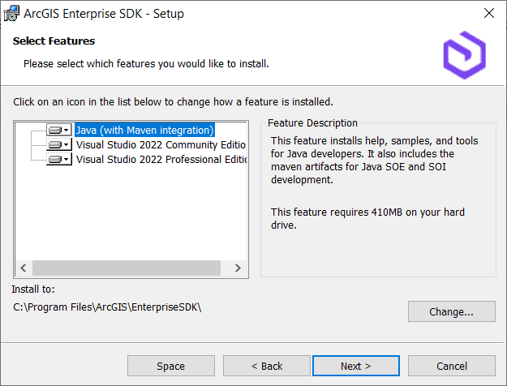Click the Java feature drive icon
Image resolution: width=507 pixels, height=386 pixels.
tap(55, 130)
